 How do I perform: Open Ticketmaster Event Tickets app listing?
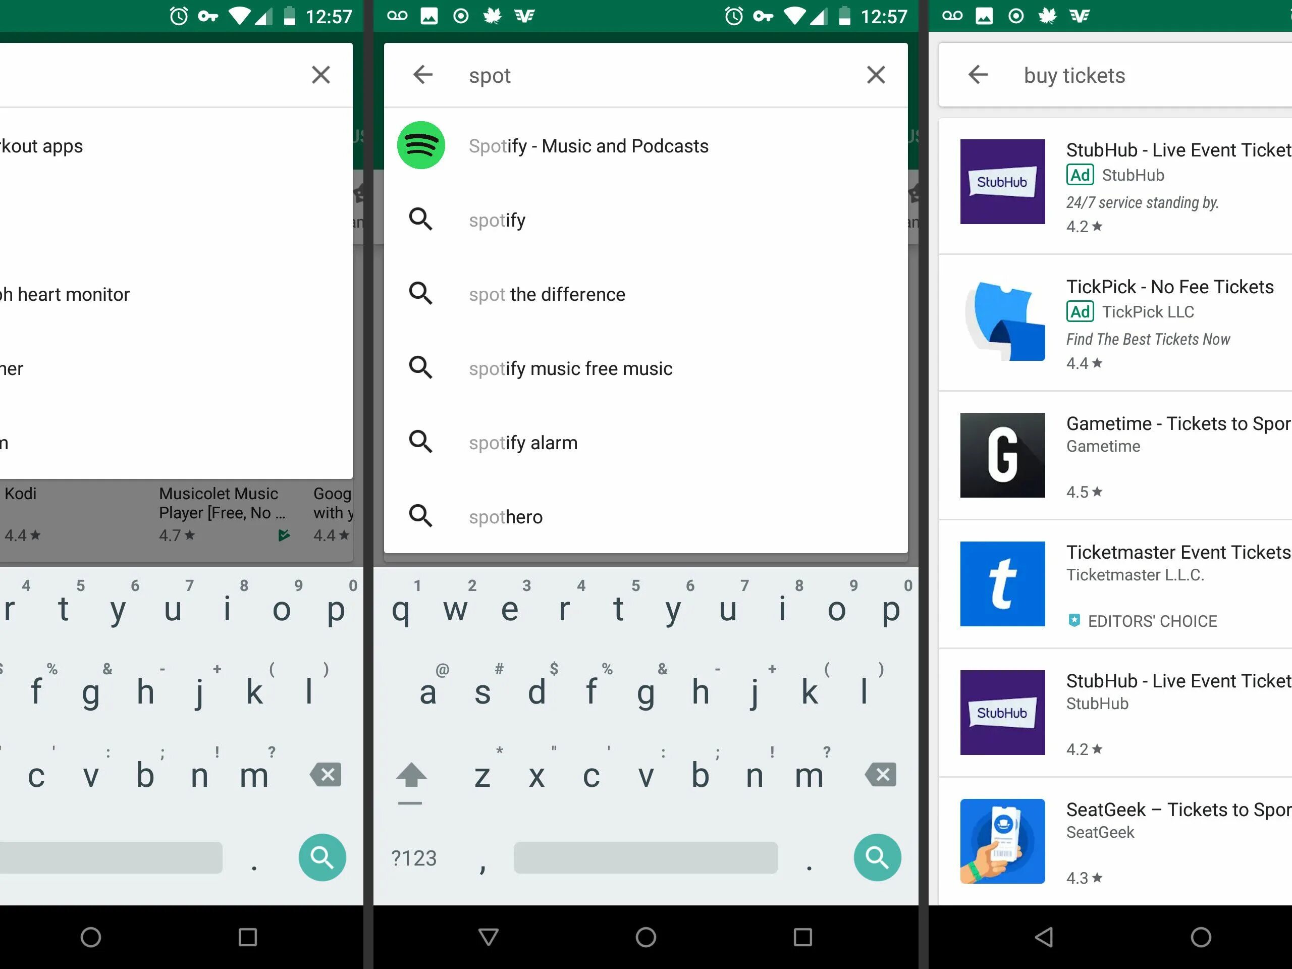tap(1177, 553)
